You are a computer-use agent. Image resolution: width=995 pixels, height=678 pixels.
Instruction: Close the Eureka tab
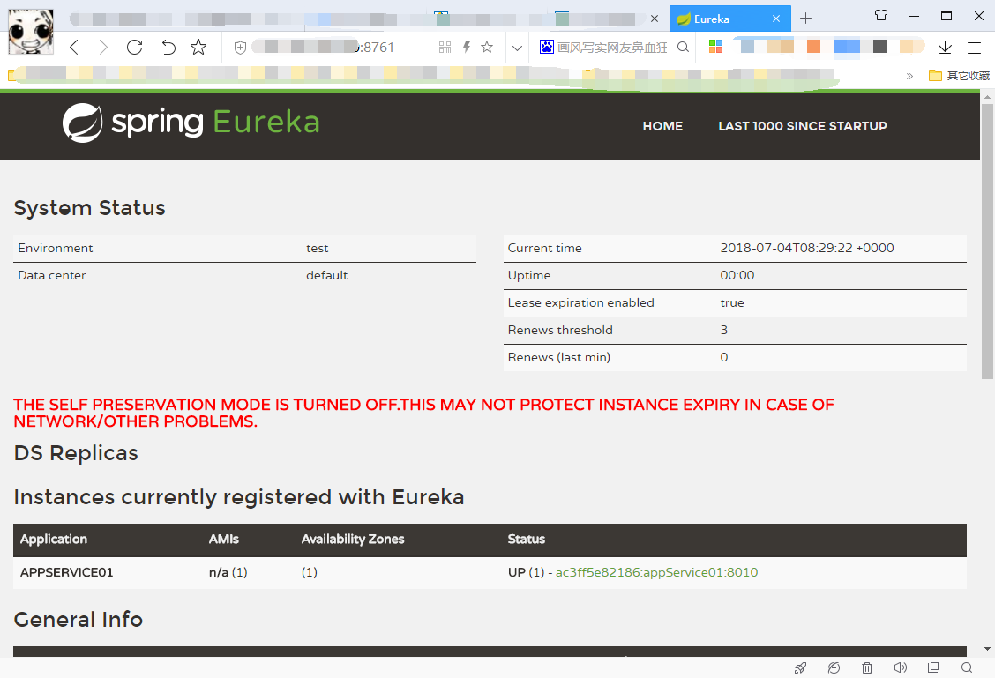coord(776,19)
